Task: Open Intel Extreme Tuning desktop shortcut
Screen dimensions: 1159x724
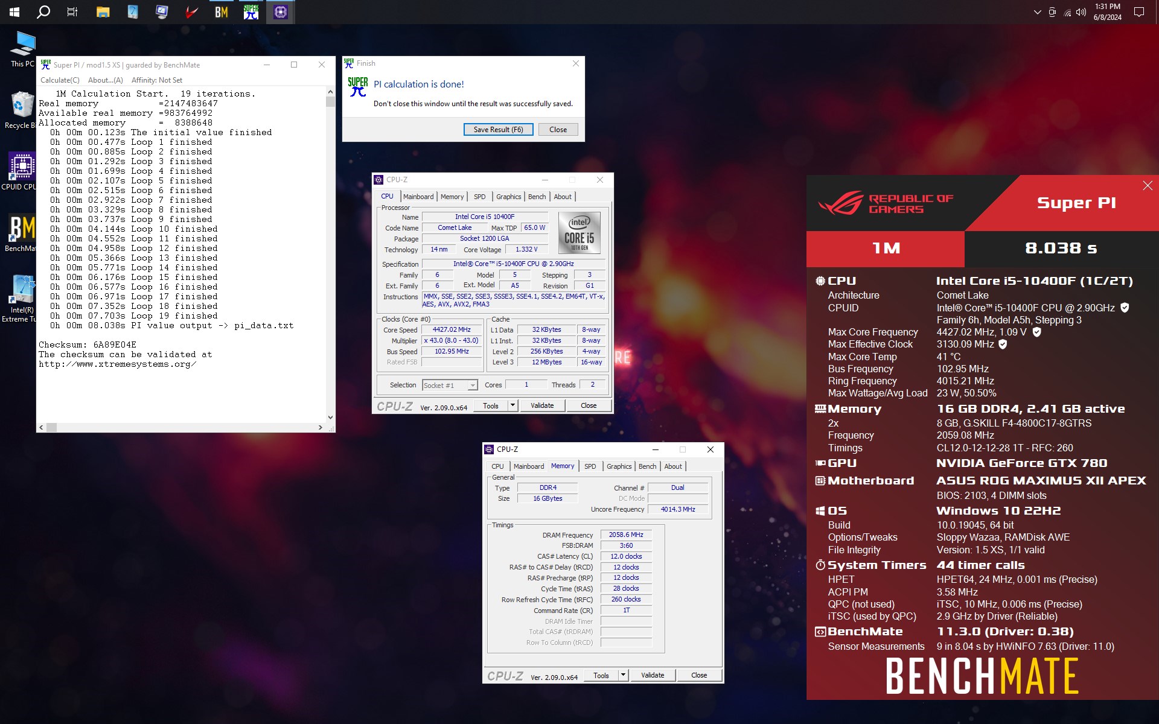Action: [21, 299]
